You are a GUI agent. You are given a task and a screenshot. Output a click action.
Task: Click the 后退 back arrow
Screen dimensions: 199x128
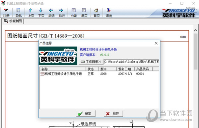51,13
